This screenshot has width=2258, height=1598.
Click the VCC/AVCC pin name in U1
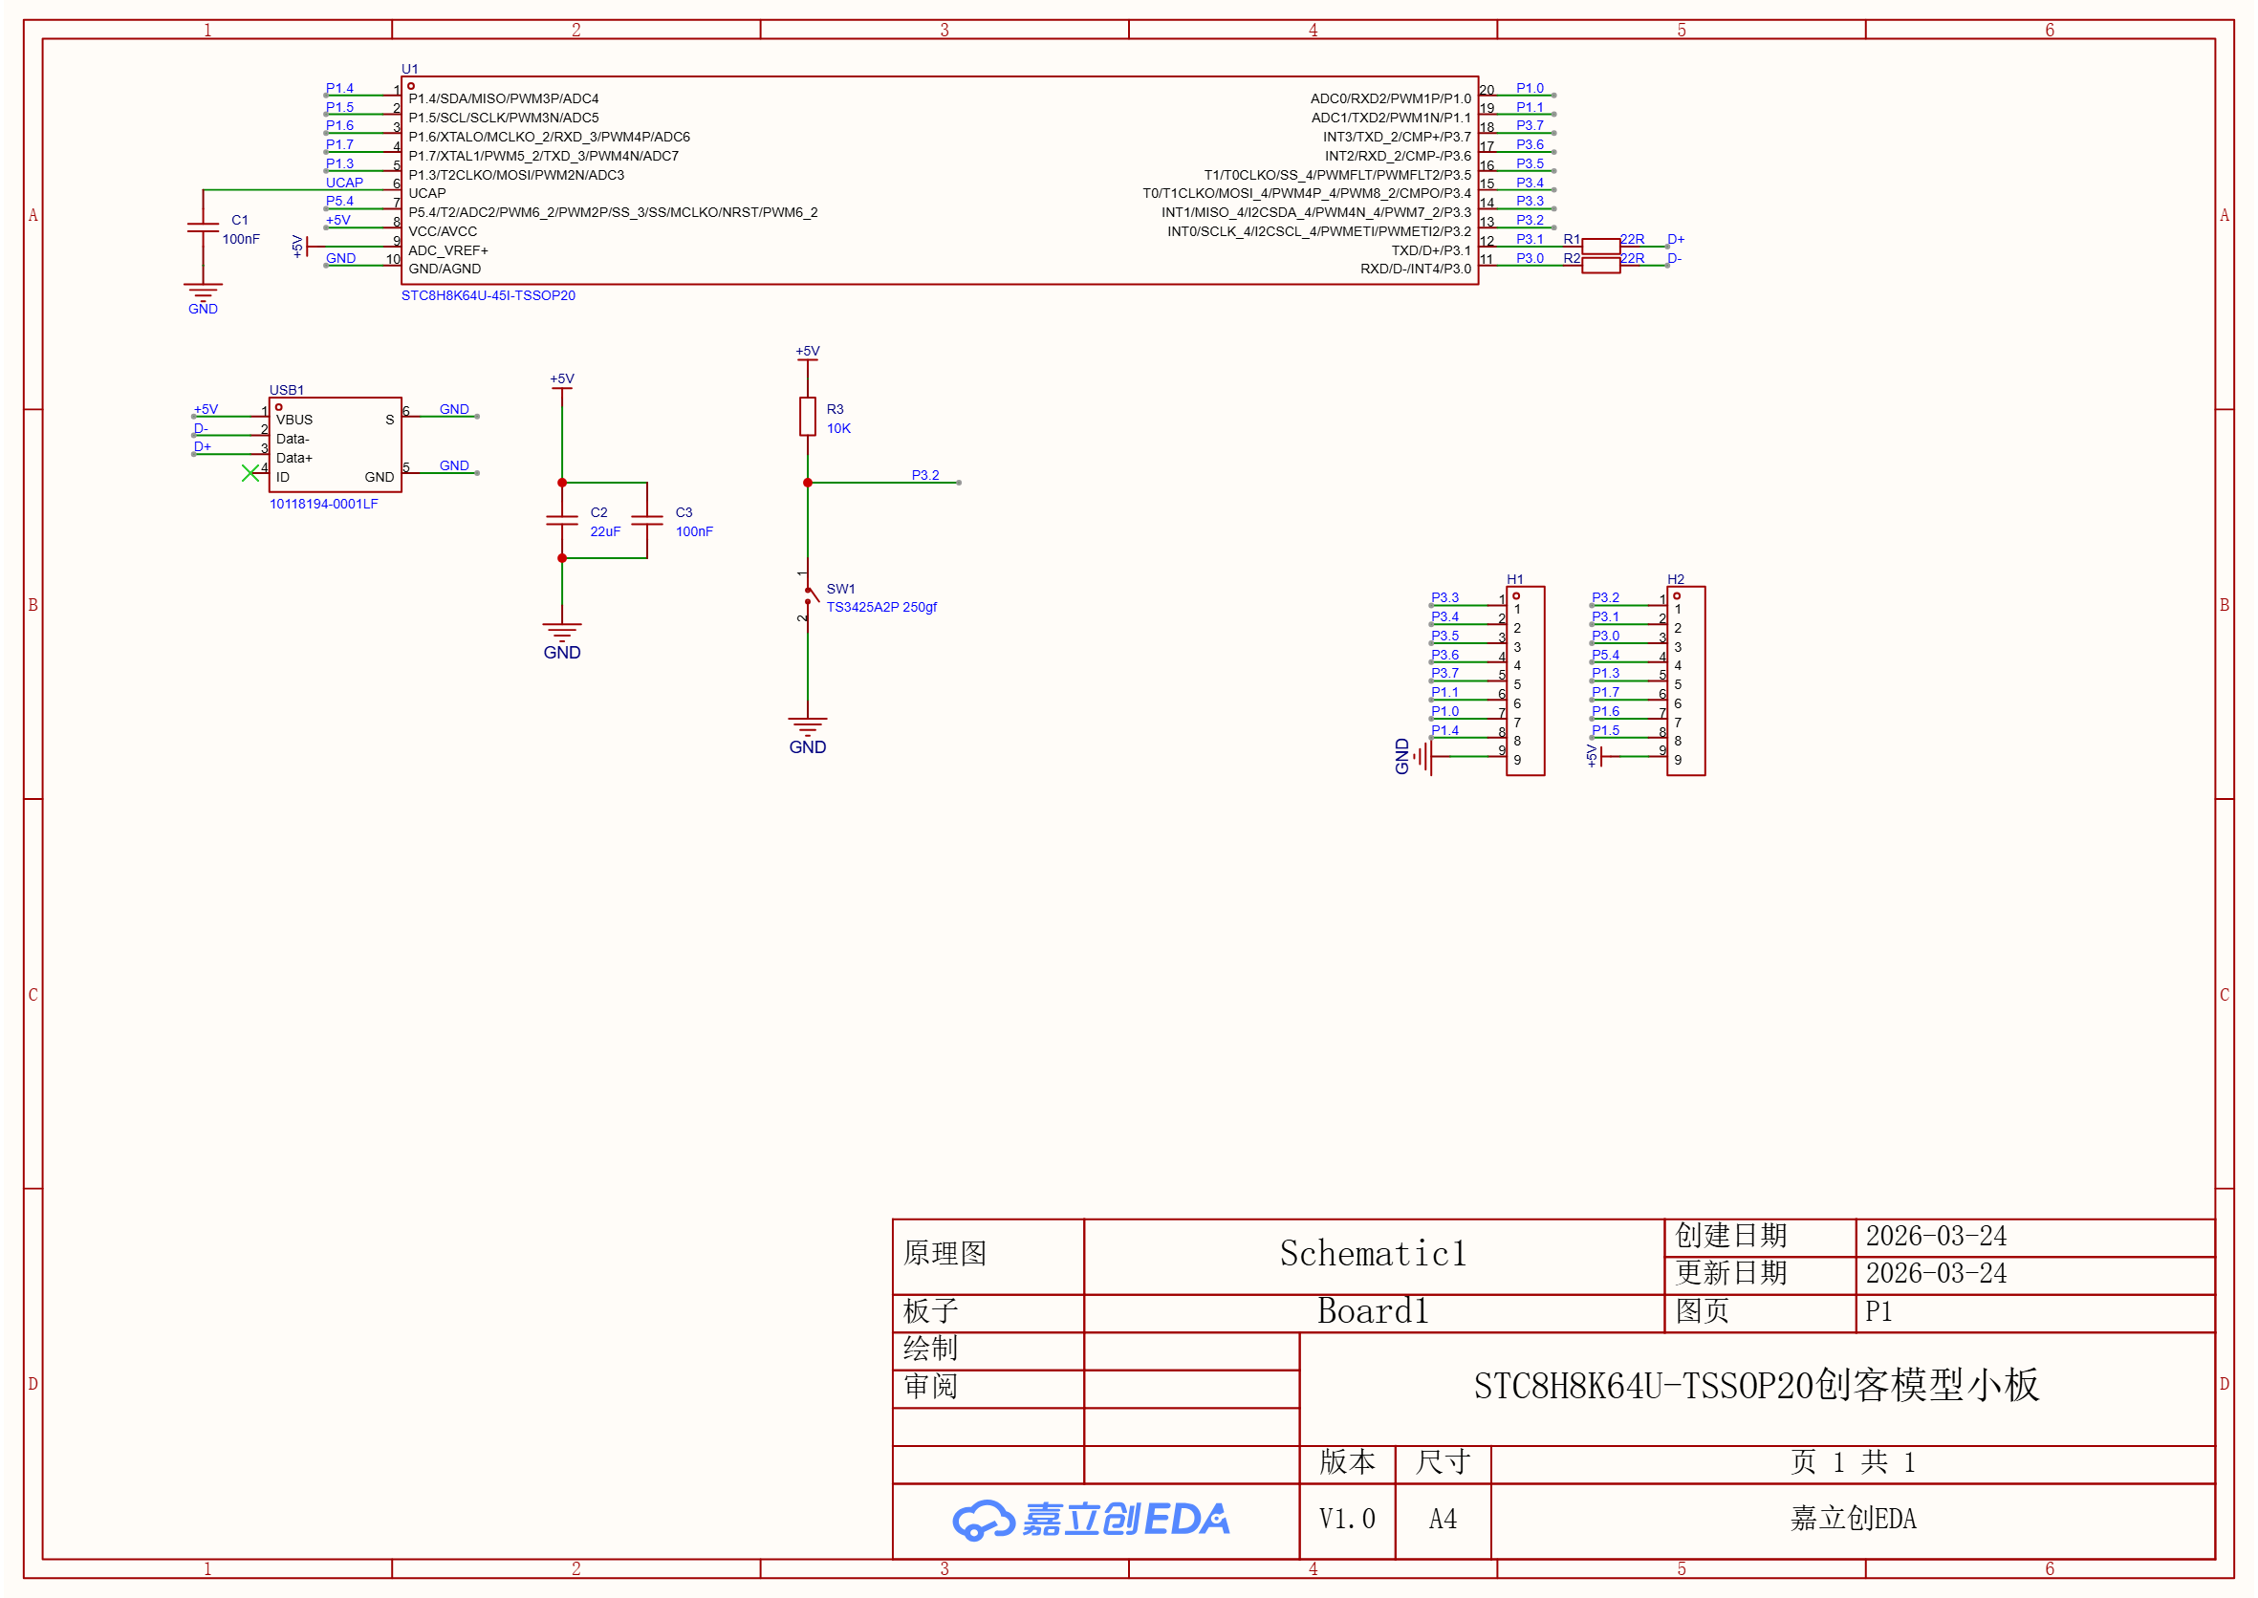[443, 231]
